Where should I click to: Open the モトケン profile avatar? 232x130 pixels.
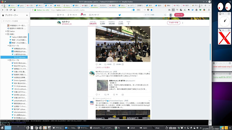(59, 23)
